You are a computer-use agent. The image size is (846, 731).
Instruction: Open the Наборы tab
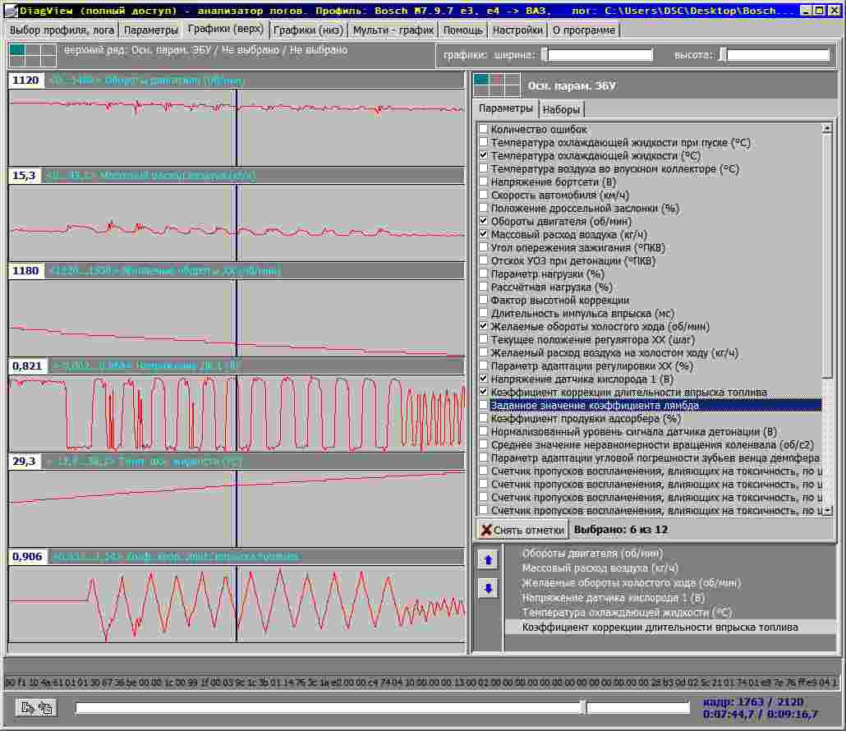click(x=561, y=109)
